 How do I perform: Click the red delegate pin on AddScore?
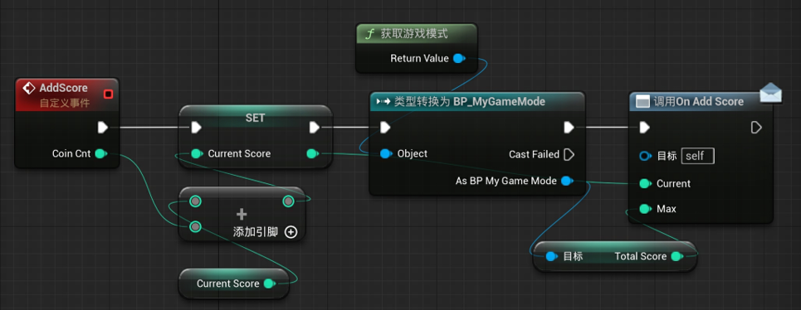coord(108,94)
